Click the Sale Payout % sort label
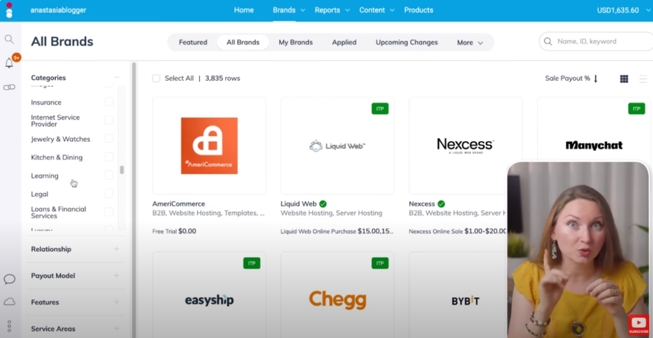Screen dimensions: 653x338 point(567,78)
